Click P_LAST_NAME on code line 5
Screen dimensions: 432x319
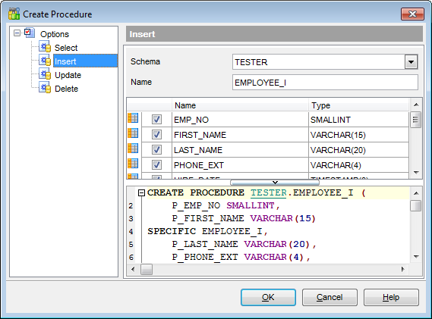pyautogui.click(x=205, y=244)
